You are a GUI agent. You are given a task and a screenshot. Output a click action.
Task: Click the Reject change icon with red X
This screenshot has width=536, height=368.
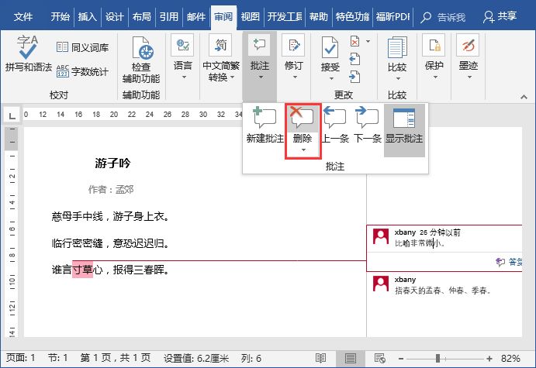pos(354,42)
